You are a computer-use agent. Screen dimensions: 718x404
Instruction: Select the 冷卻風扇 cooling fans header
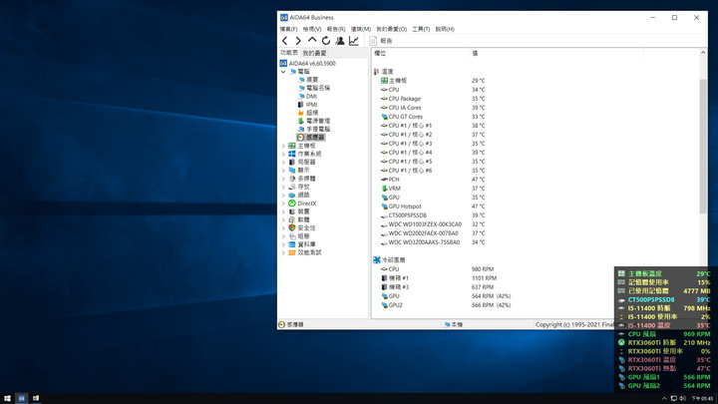[x=389, y=259]
